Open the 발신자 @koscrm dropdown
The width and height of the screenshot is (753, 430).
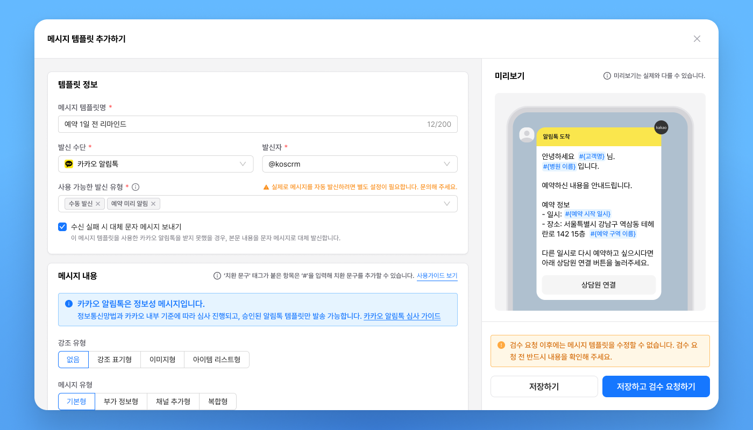360,164
